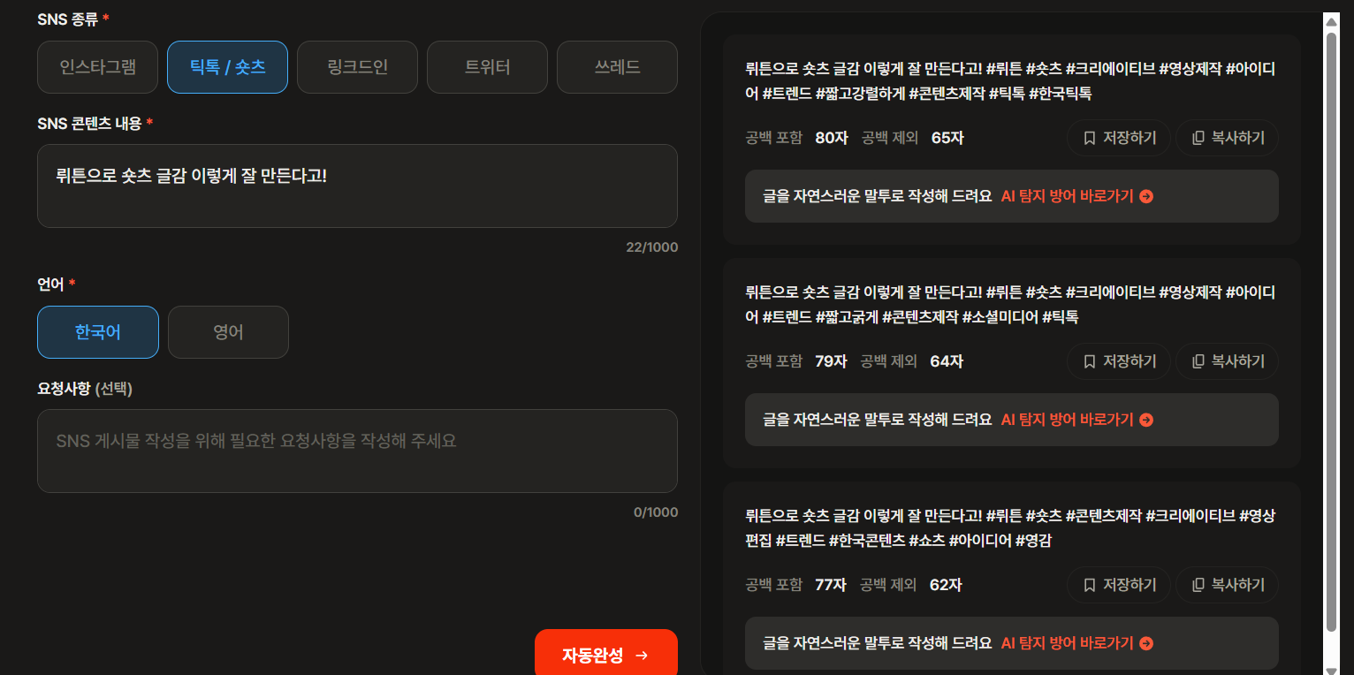Click the 요청사항 optional request field
1354x675 pixels.
point(357,451)
